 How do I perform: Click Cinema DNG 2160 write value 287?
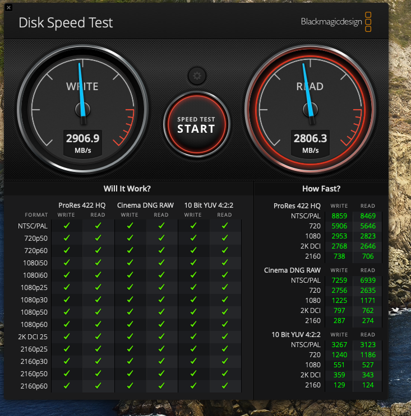pyautogui.click(x=339, y=321)
